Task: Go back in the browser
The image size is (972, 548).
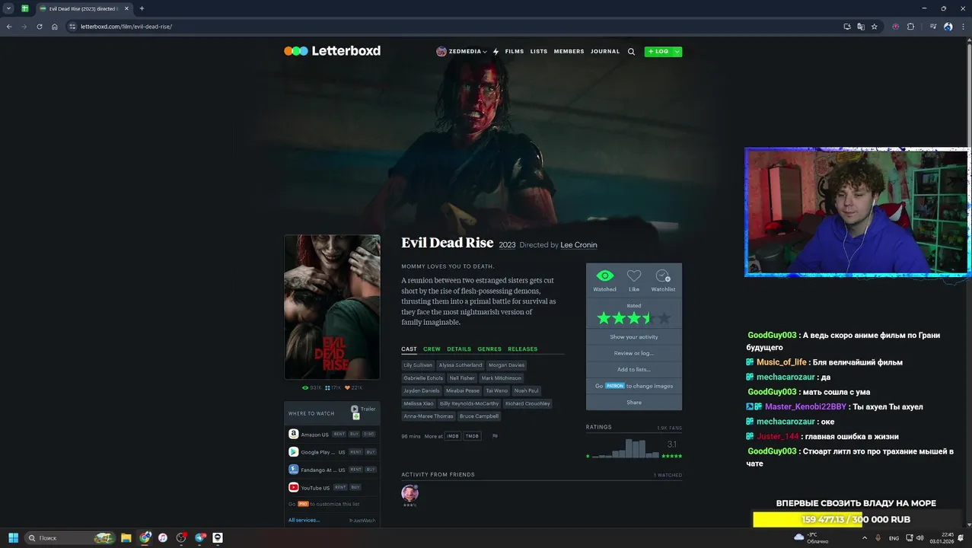Action: point(9,27)
